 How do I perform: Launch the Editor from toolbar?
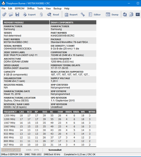94,15
